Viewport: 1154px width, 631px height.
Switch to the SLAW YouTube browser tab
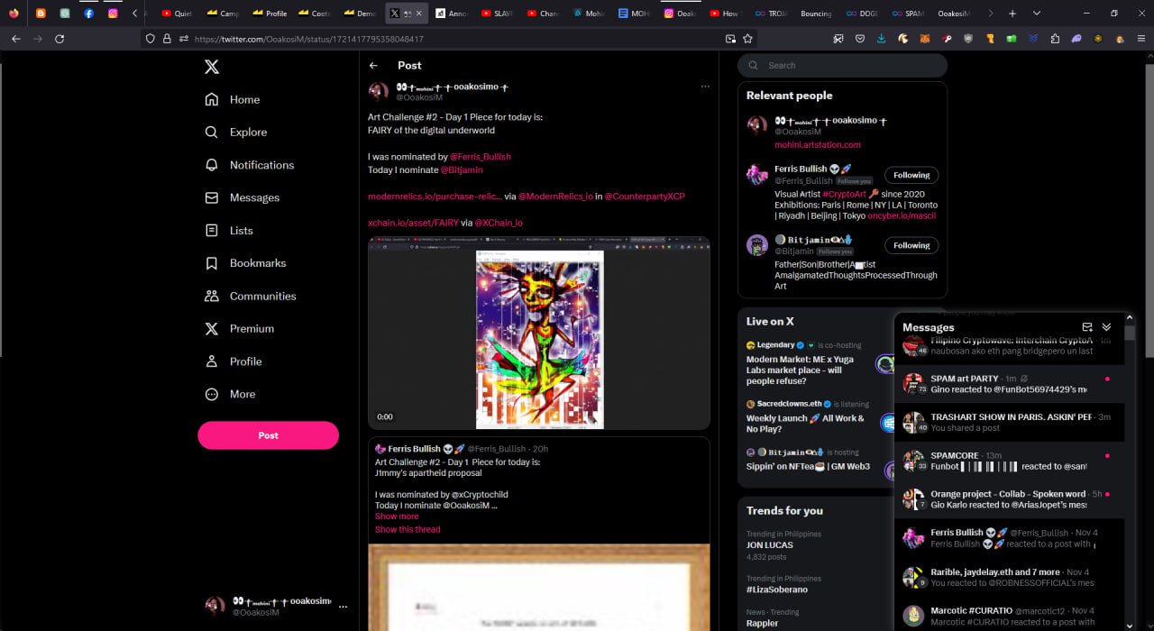click(x=497, y=14)
